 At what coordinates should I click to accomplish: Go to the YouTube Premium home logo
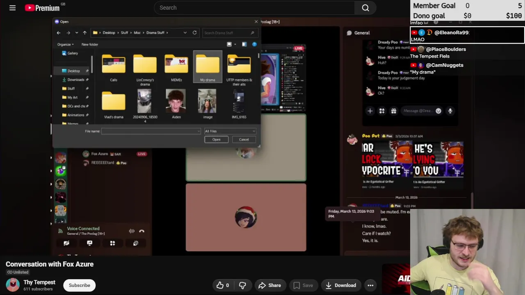coord(42,8)
